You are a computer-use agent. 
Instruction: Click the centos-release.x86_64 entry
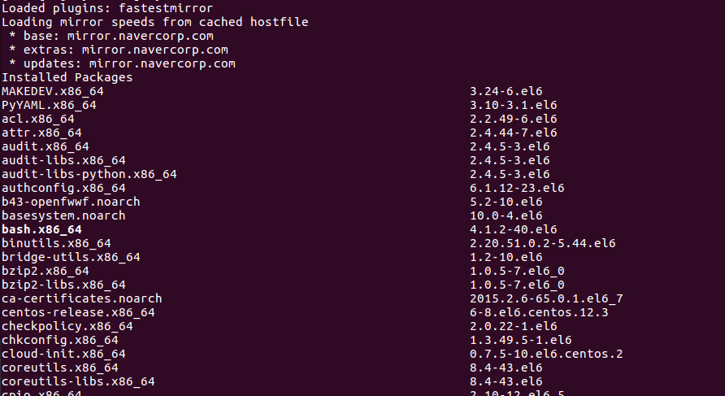point(78,312)
